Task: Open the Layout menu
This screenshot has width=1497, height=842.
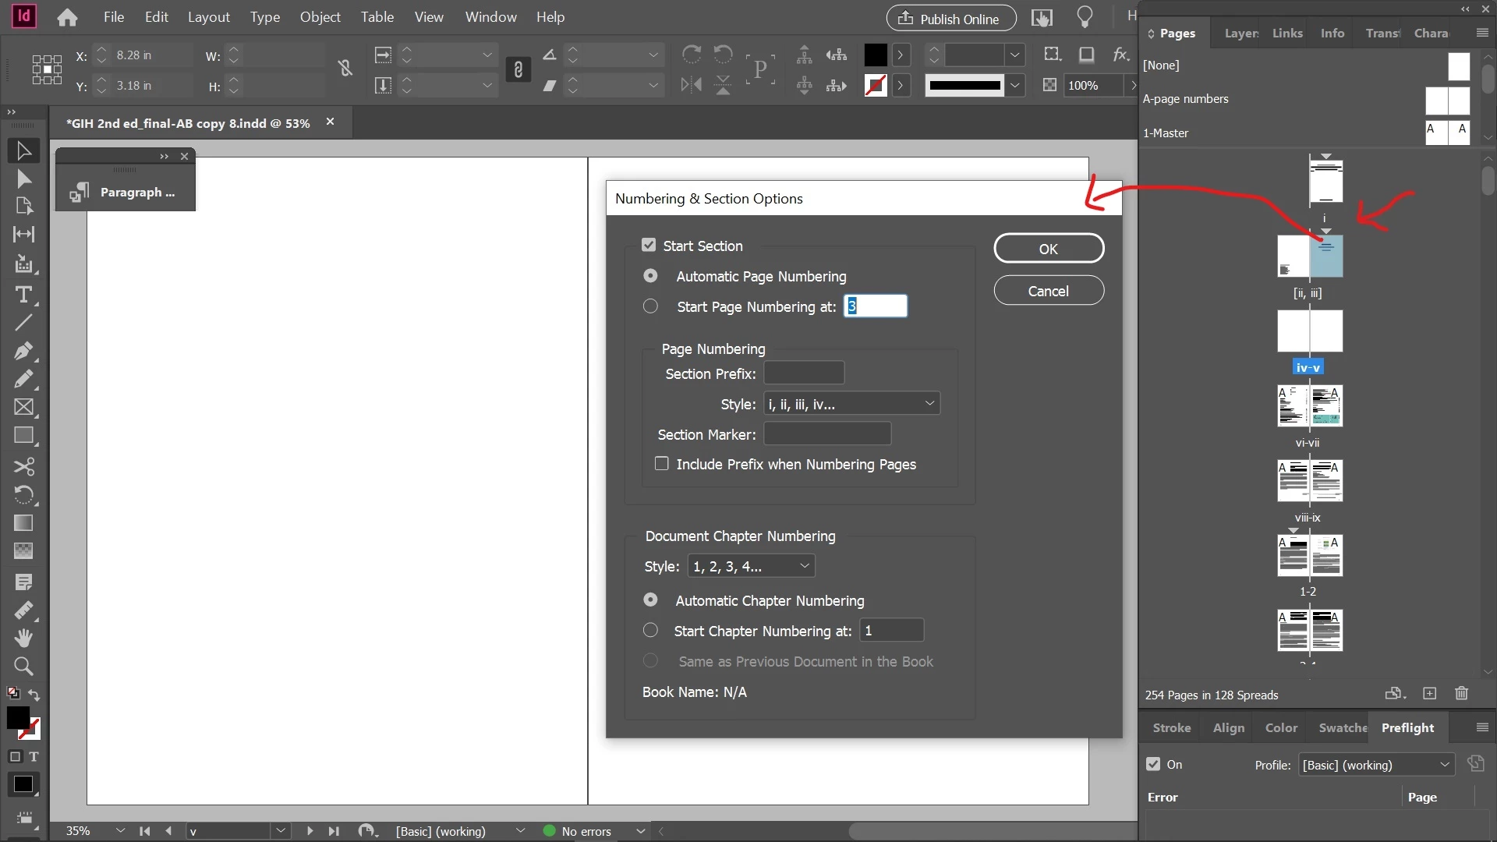Action: pyautogui.click(x=208, y=17)
